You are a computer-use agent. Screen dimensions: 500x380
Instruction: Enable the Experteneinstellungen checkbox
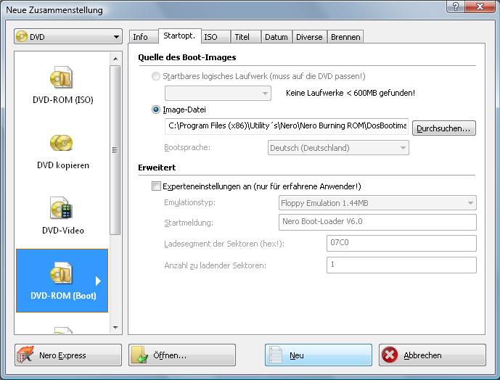tap(156, 186)
